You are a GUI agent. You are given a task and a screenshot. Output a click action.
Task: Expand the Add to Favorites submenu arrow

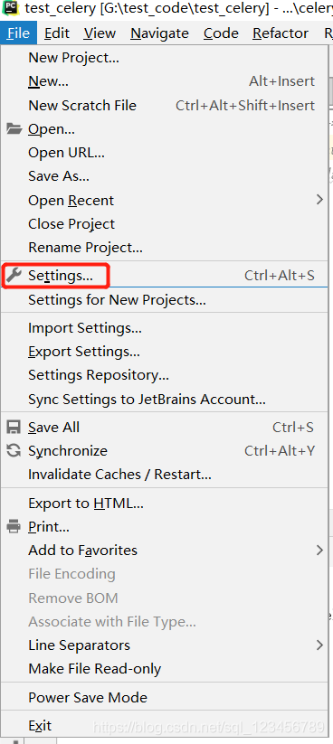319,550
